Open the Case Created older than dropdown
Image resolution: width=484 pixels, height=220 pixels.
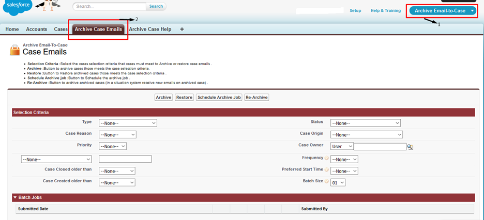click(x=117, y=183)
